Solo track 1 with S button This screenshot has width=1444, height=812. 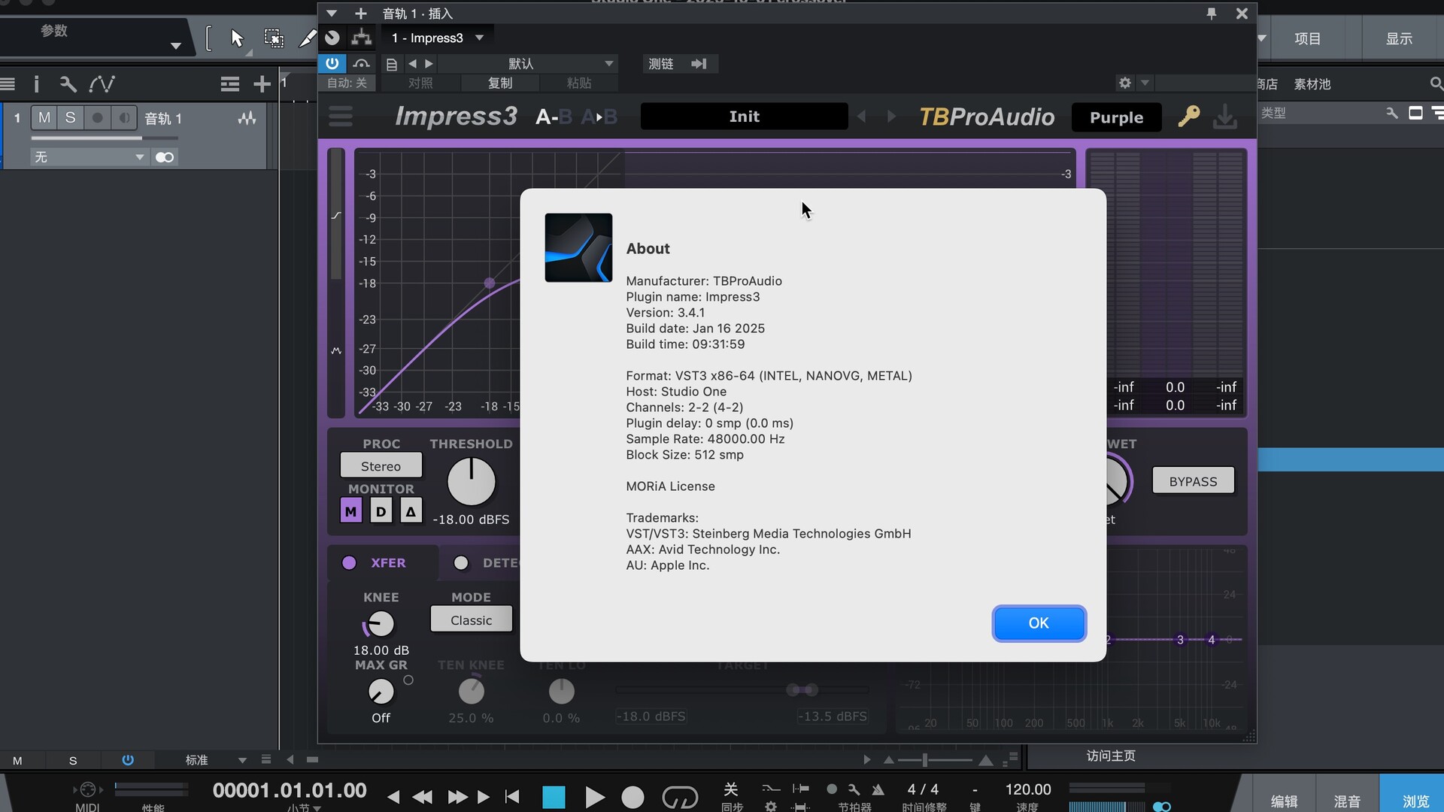[x=70, y=118]
